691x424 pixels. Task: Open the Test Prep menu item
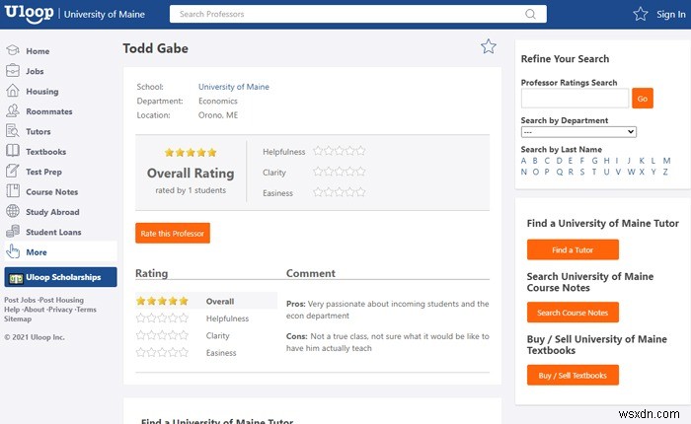click(43, 172)
